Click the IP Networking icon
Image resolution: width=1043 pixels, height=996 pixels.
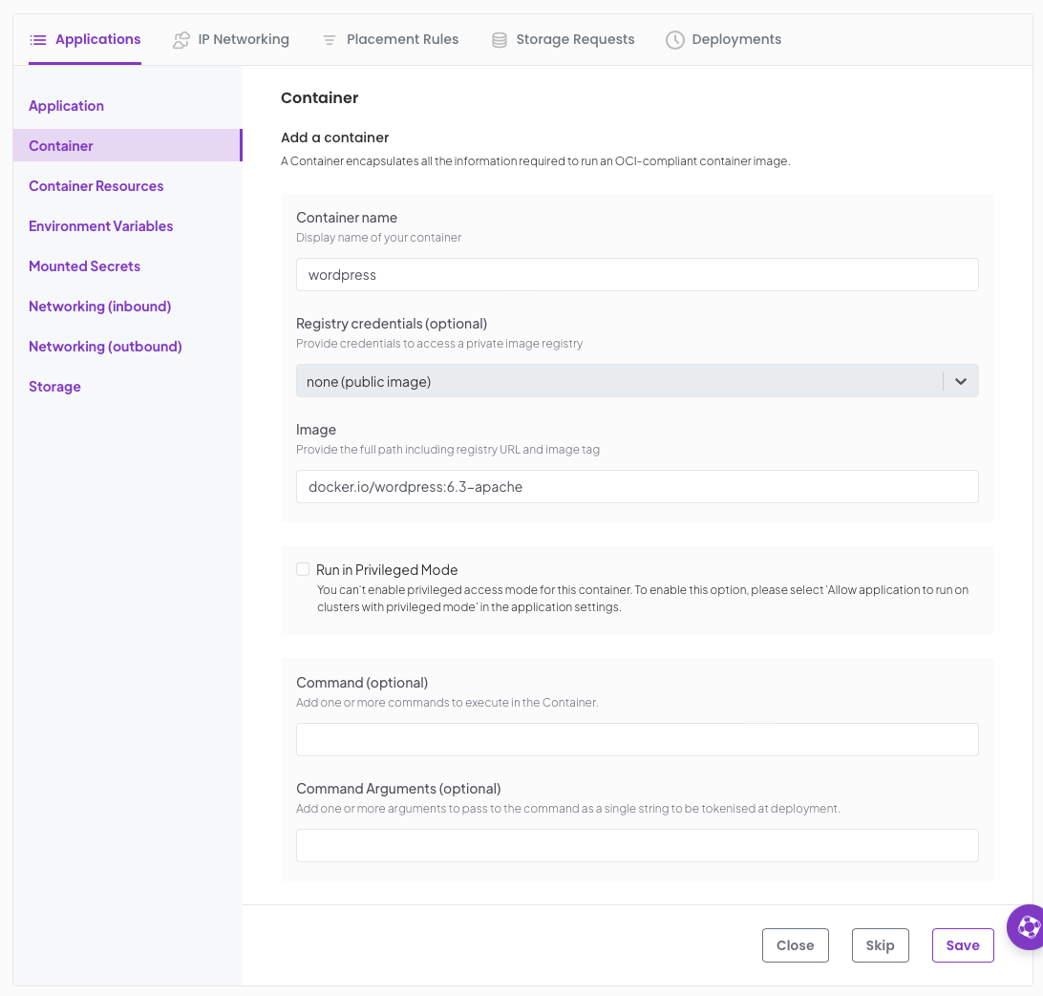coord(181,40)
